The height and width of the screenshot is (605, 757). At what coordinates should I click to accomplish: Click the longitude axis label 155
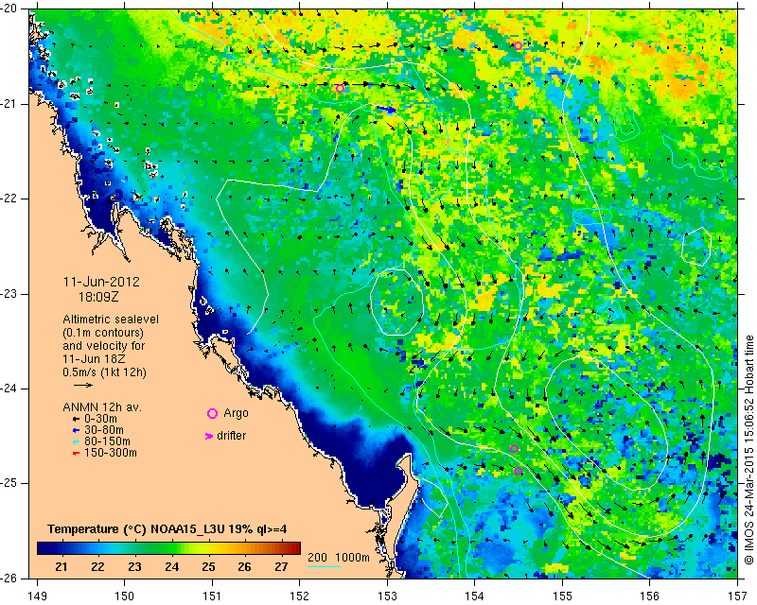[562, 596]
